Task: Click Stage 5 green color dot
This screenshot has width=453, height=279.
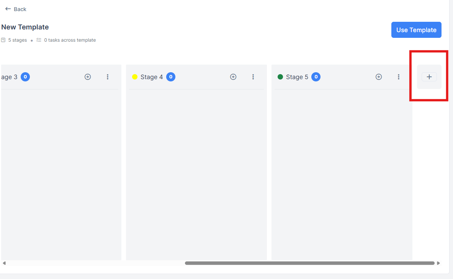Action: click(280, 77)
